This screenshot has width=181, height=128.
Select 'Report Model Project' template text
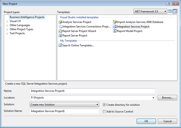coord(130,31)
